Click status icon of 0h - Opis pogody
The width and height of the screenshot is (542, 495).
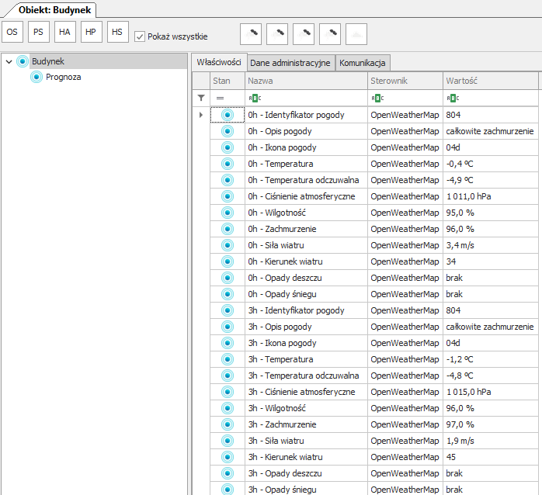tap(228, 131)
